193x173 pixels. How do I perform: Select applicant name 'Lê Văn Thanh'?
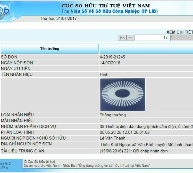coord(113,138)
